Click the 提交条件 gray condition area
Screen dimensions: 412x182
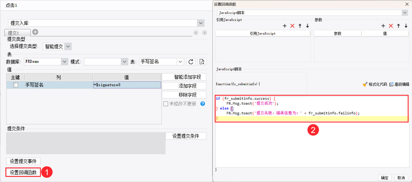[x=86, y=143]
